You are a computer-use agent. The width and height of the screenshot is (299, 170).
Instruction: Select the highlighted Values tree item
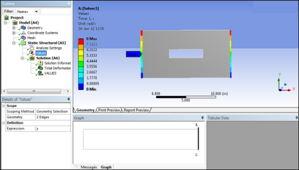(41, 53)
